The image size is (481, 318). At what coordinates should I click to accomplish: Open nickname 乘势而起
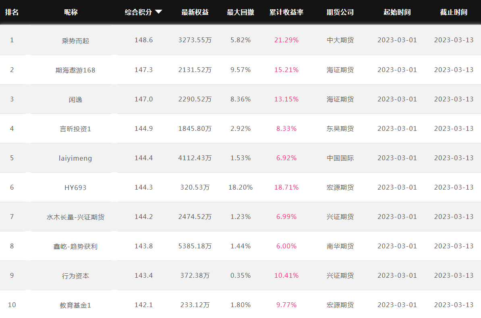75,41
